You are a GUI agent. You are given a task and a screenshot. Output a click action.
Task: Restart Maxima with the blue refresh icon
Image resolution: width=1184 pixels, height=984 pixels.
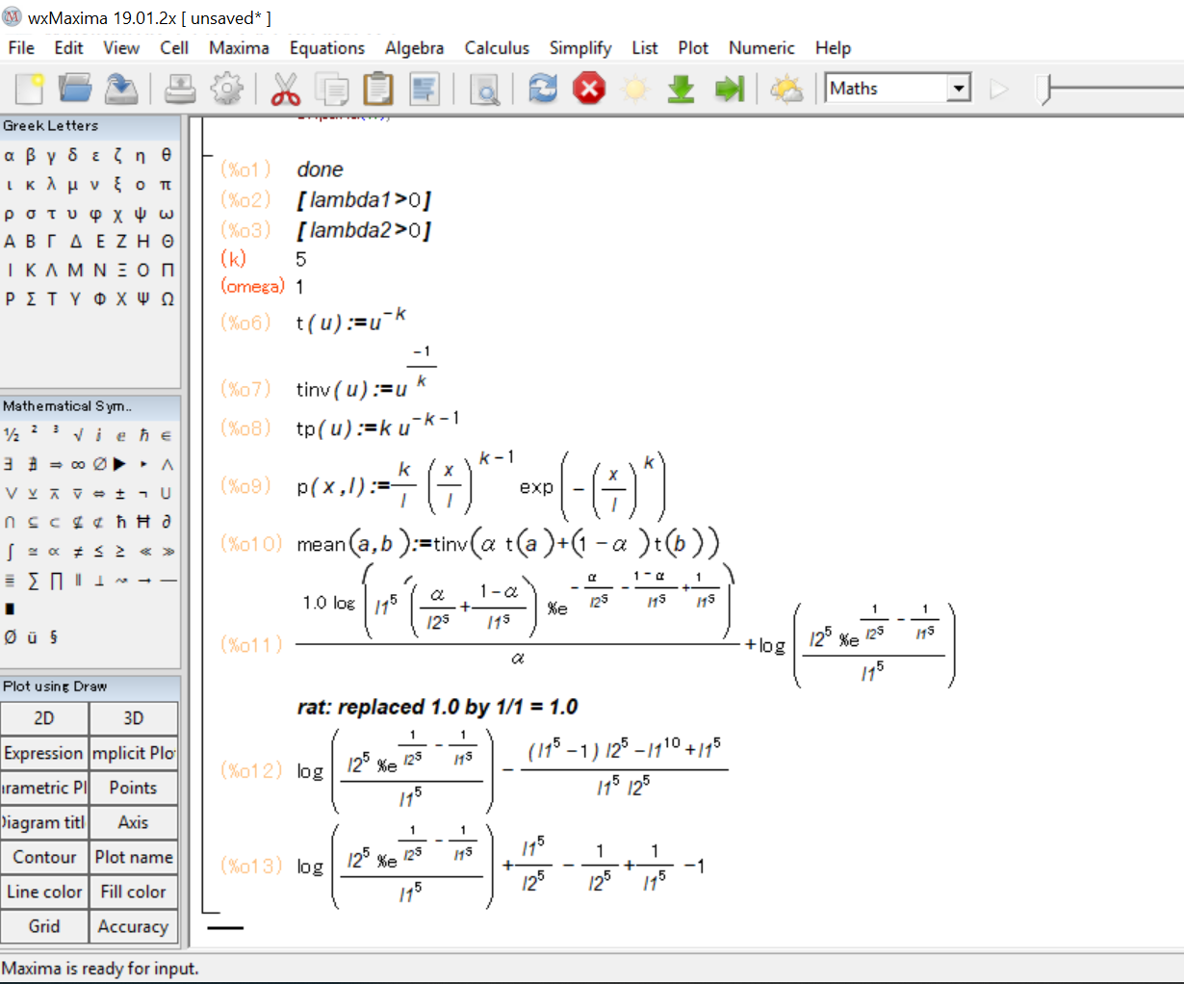point(543,89)
